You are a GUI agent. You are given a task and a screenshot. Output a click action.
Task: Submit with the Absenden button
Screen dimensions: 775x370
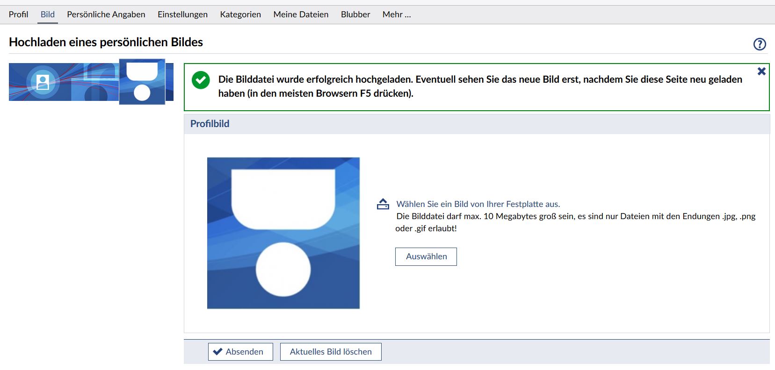[238, 352]
